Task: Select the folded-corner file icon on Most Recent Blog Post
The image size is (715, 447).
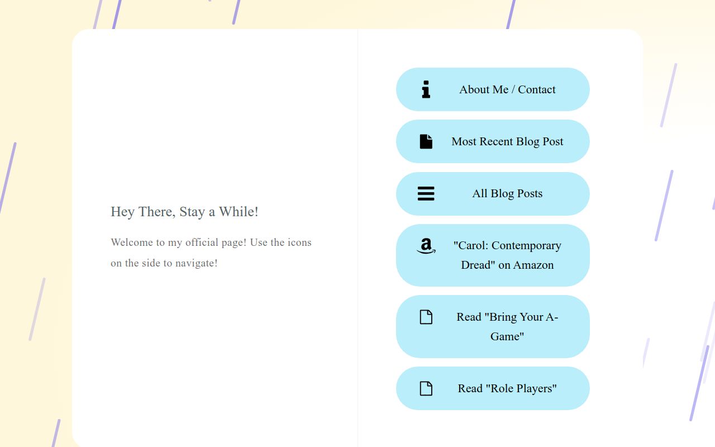Action: (426, 141)
